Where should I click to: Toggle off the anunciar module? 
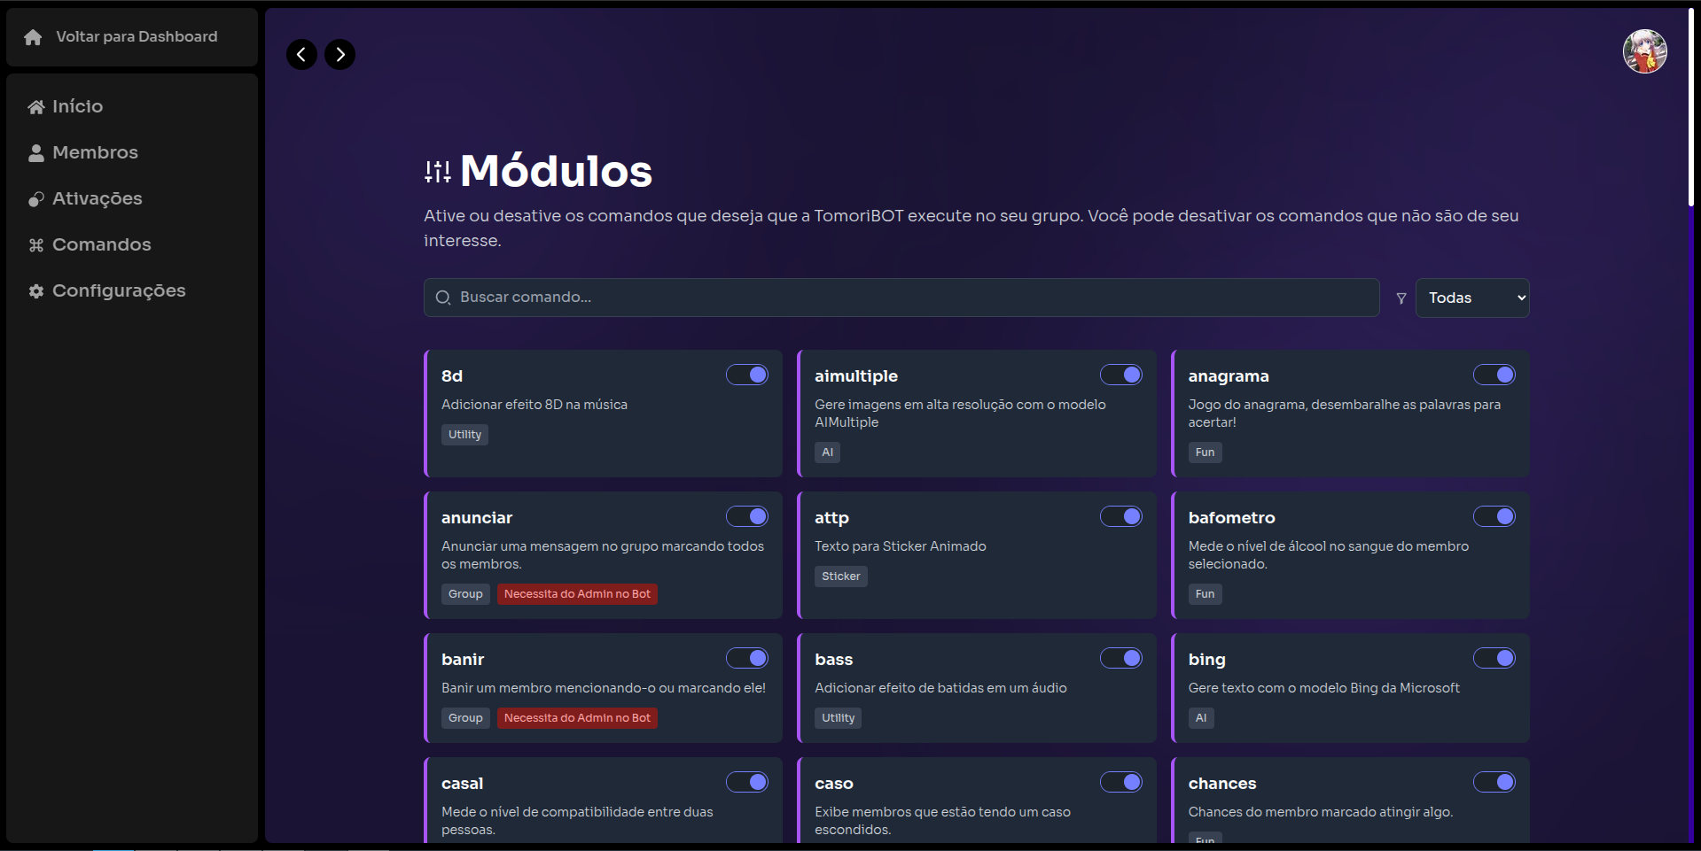[747, 517]
